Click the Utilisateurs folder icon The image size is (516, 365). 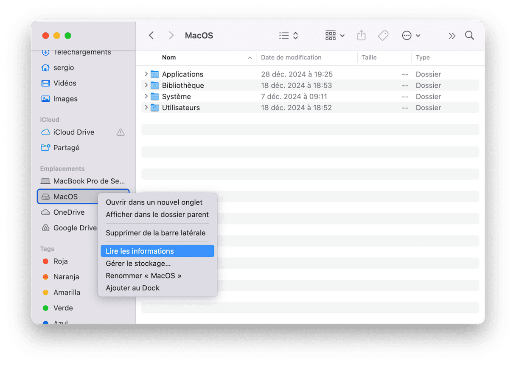[x=155, y=108]
